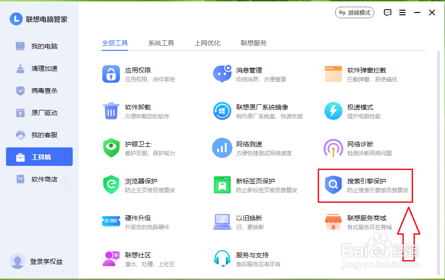This screenshot has width=445, height=280.
Task: Click the 软件卸载 trash can icon
Action: coord(111,111)
